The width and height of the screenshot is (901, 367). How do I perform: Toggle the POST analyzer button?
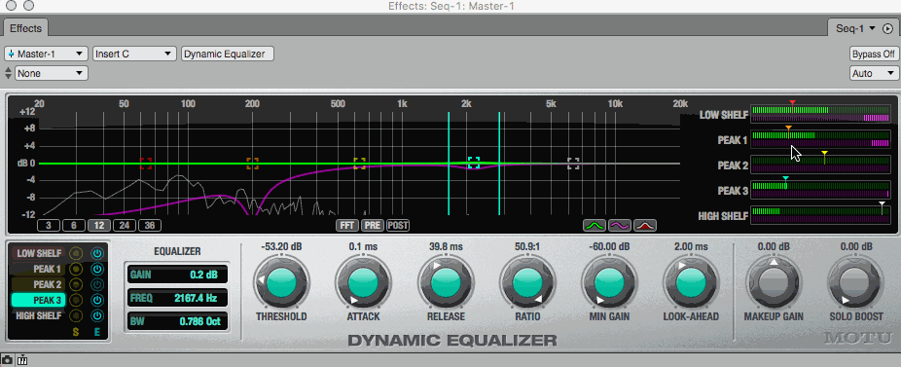[398, 226]
